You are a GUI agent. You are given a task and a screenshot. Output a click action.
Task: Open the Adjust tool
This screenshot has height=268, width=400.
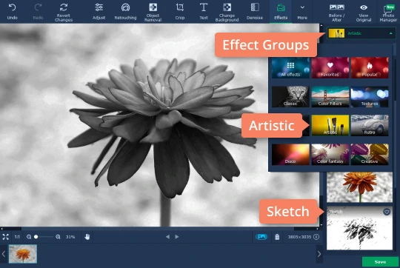point(99,11)
